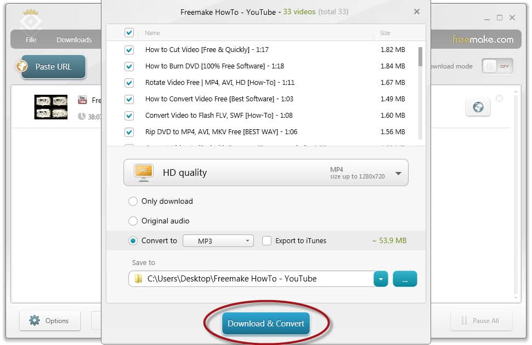Click the Paste URL button
The width and height of the screenshot is (532, 345).
(x=53, y=67)
